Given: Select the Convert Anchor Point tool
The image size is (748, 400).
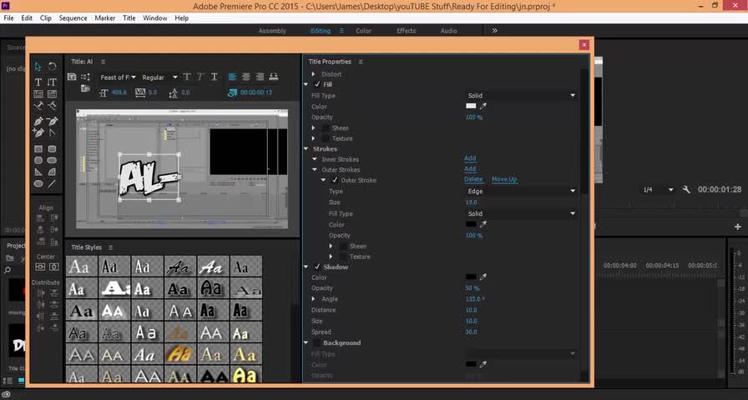Looking at the screenshot, I should tap(52, 132).
